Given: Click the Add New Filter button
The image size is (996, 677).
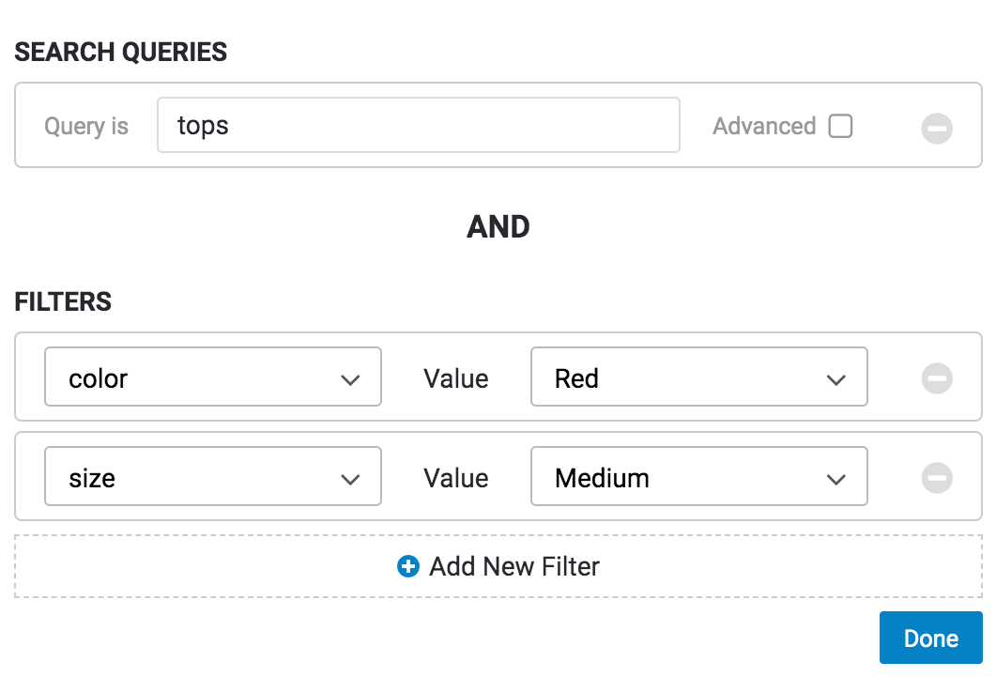Looking at the screenshot, I should [x=498, y=566].
